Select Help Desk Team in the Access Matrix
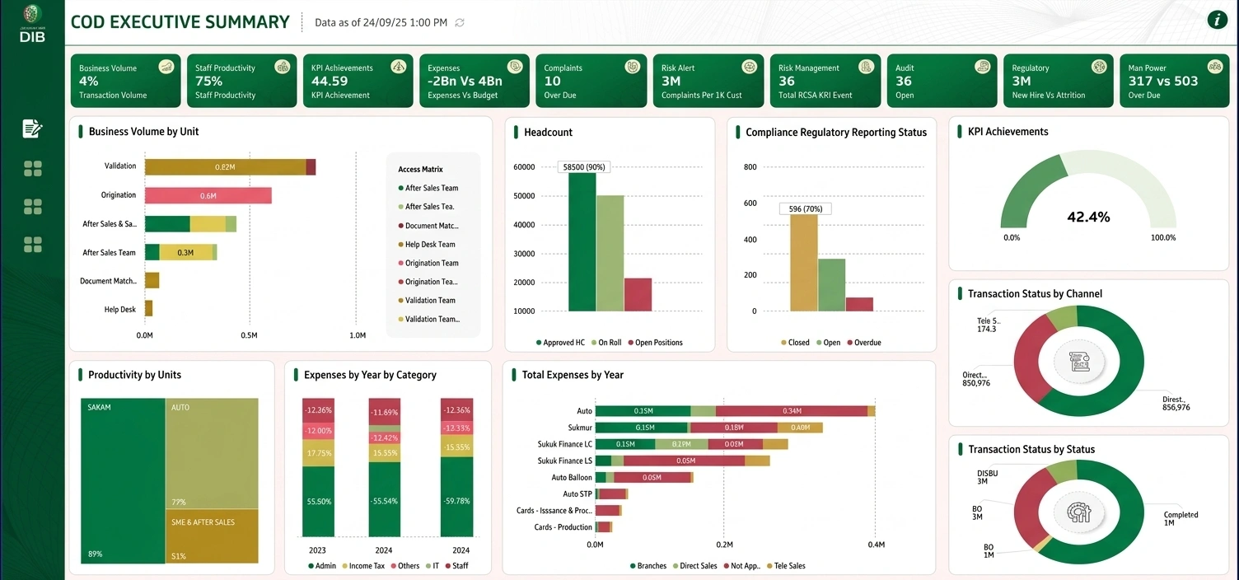The image size is (1239, 580). (x=429, y=245)
